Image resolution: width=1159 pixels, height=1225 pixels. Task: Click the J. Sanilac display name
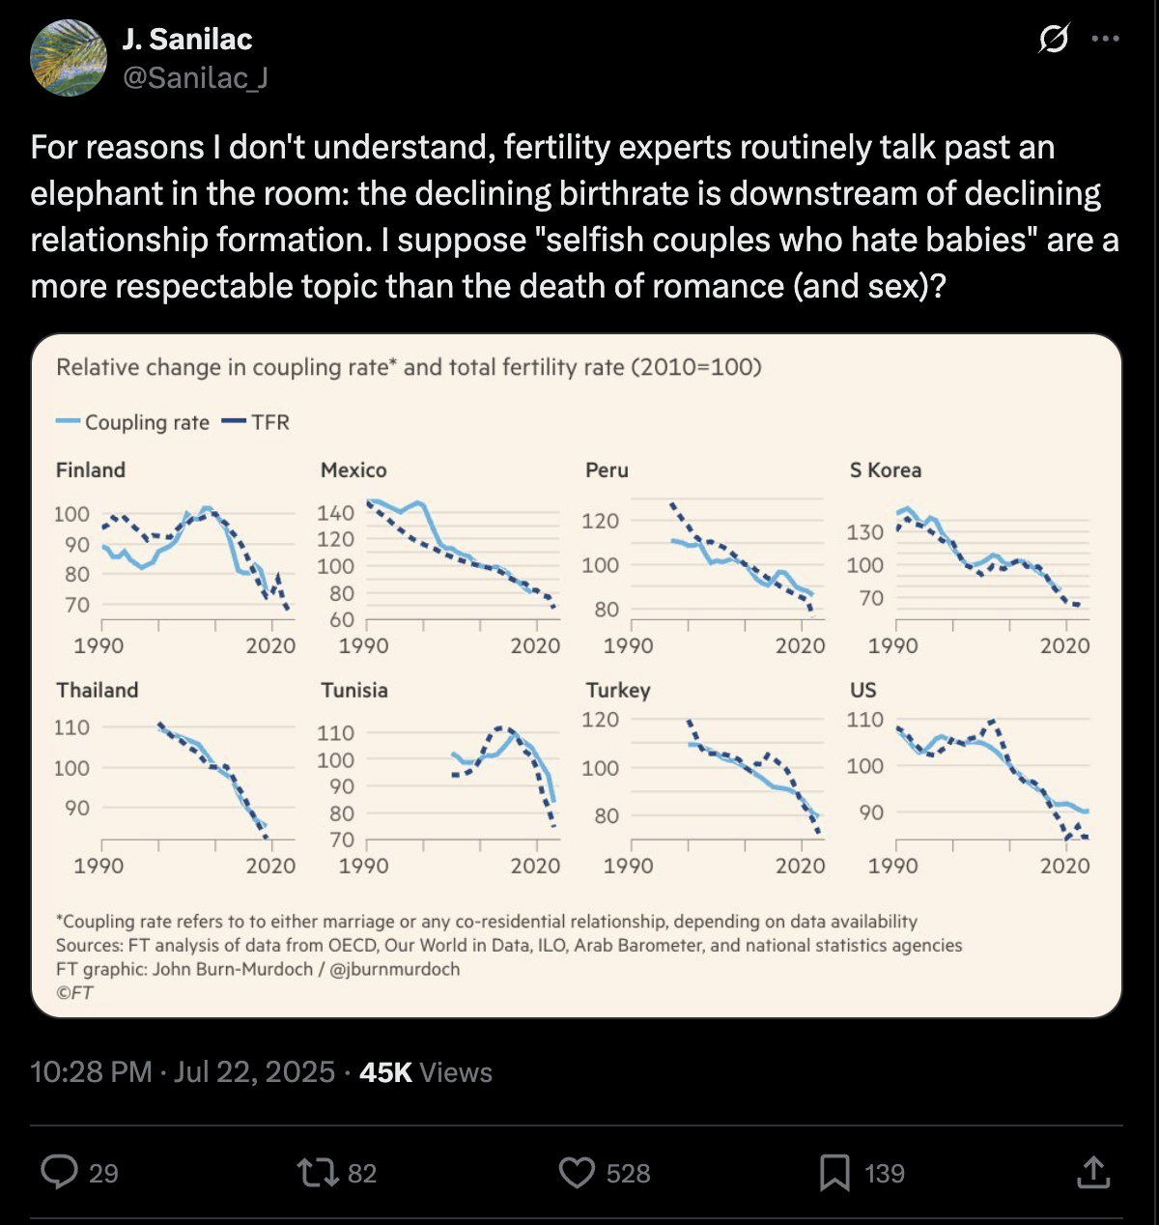[x=187, y=39]
